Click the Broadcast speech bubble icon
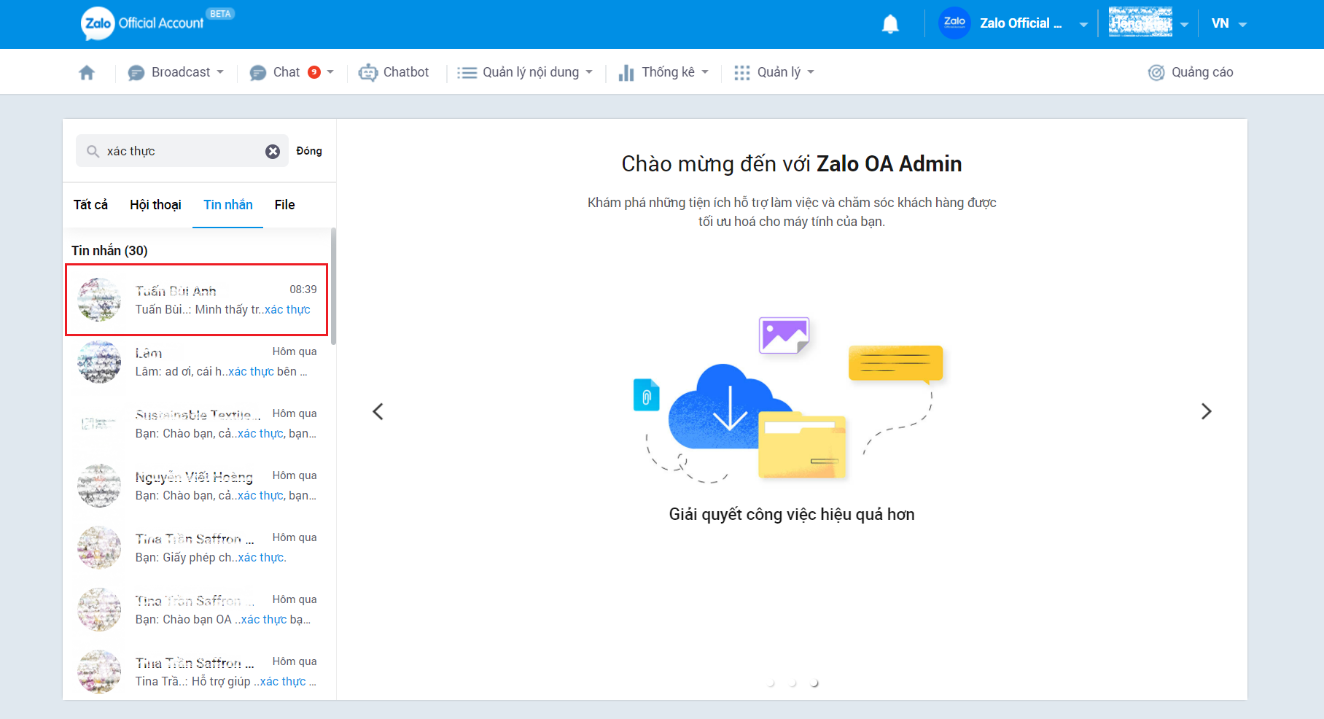Image resolution: width=1324 pixels, height=719 pixels. coord(136,73)
